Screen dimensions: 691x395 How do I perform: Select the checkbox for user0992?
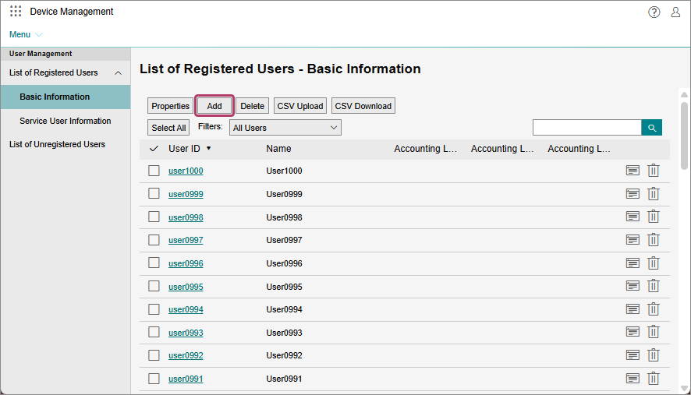(x=154, y=355)
